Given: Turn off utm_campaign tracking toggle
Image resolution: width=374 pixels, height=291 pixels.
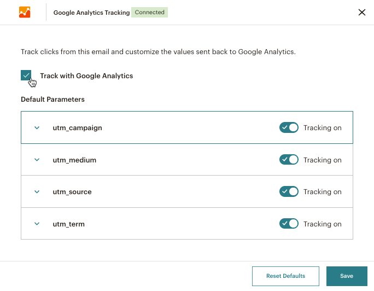Looking at the screenshot, I should [289, 128].
